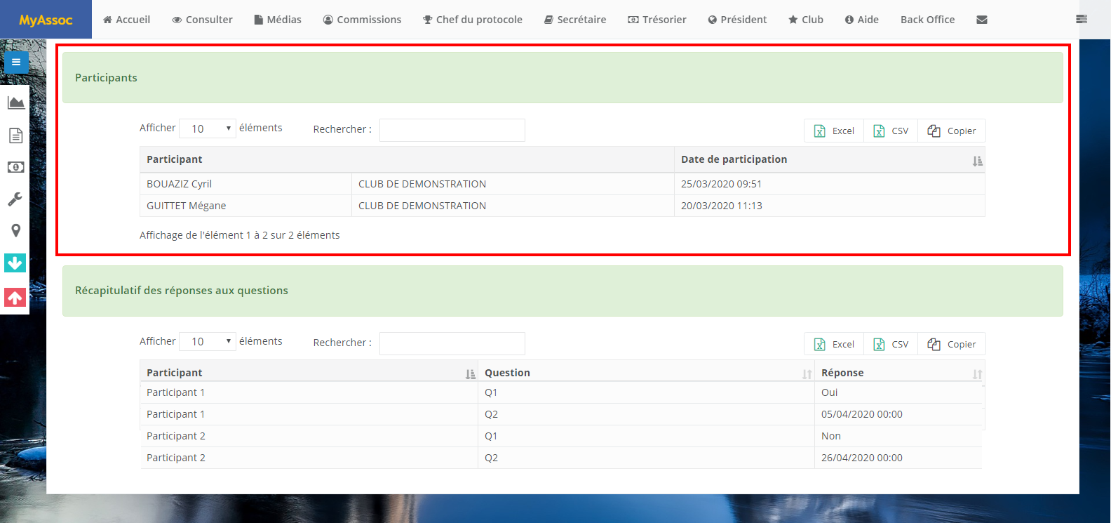
Task: Click the date 25/03/2020 09:51
Action: [x=721, y=184]
